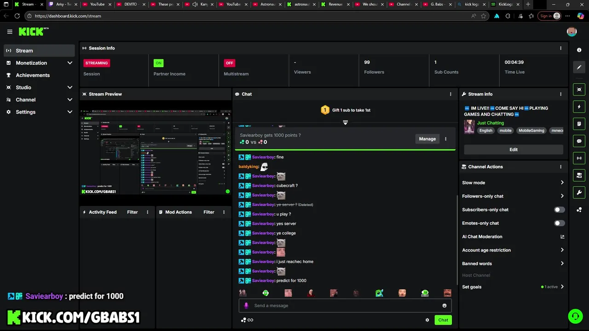Click the Just Chatting category thumbnail image

469,127
